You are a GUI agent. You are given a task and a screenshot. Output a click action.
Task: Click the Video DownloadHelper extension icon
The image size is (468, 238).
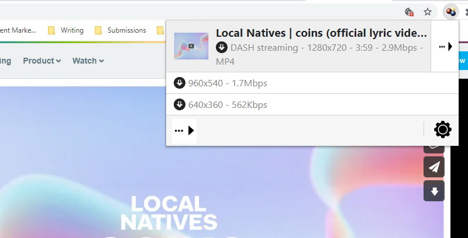[x=450, y=11]
